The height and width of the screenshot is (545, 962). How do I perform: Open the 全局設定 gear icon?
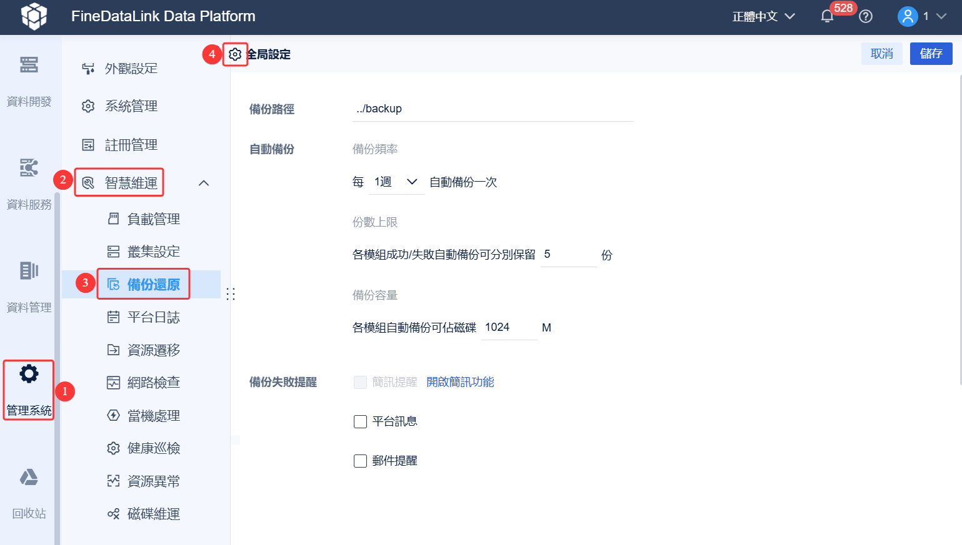coord(235,54)
